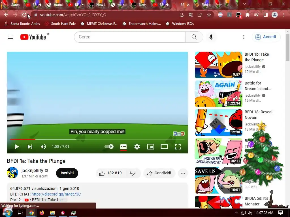Enable miniplayer mode
Viewport: 290px width, 217px height.
(151, 147)
